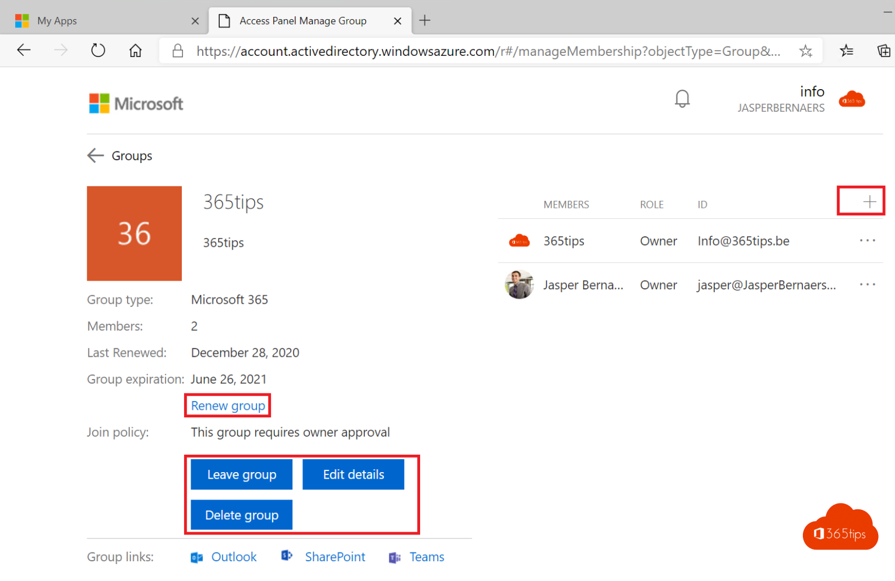Viewport: 895px width, 581px height.
Task: Click the browser home icon
Action: pos(135,51)
